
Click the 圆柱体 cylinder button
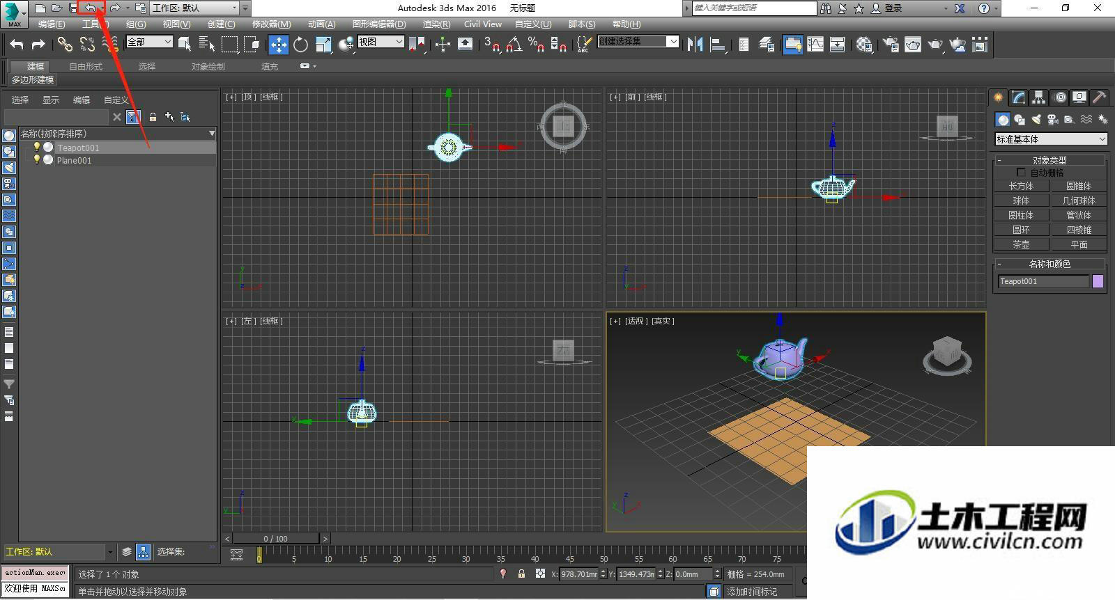[x=1021, y=215]
